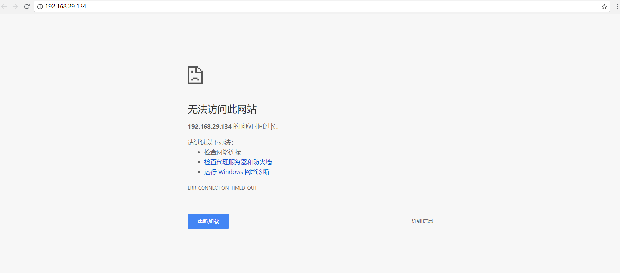This screenshot has width=620, height=273.
Task: Click the browser back arrow
Action: pos(4,7)
